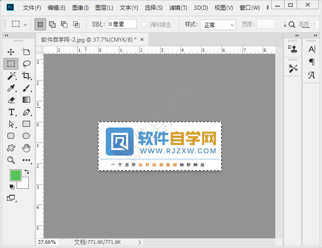Choose Add to Selection mode
The image size is (322, 248).
(52, 25)
